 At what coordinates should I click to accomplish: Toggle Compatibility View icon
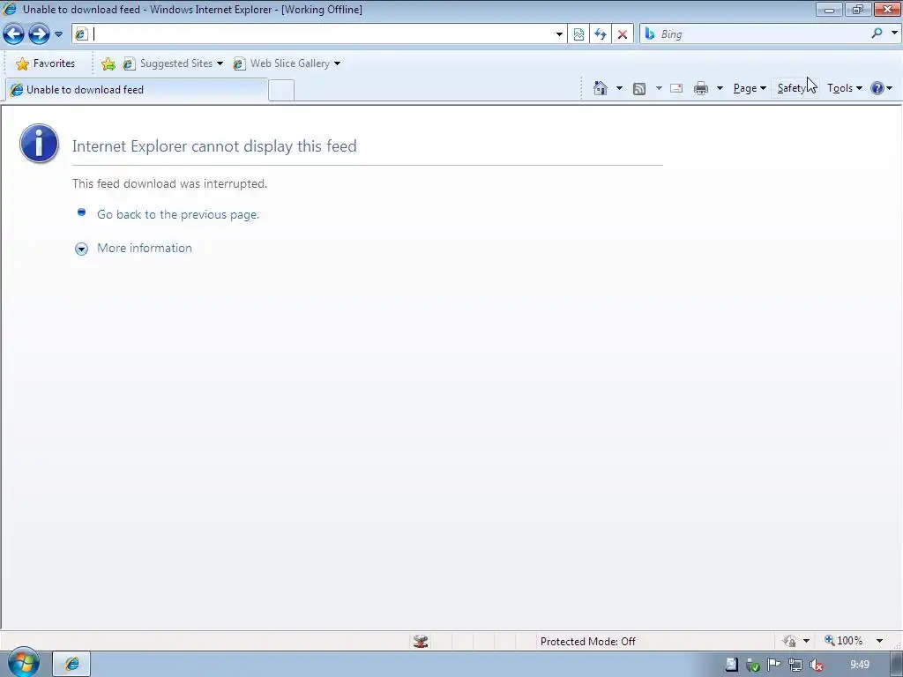point(578,34)
